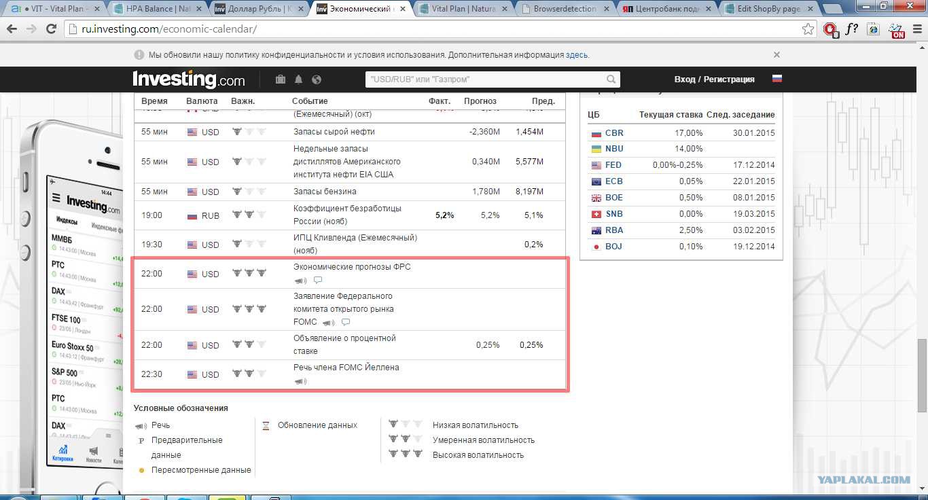Click the FED next meeting date 17.12.2014
This screenshot has height=500, width=928.
coord(753,165)
